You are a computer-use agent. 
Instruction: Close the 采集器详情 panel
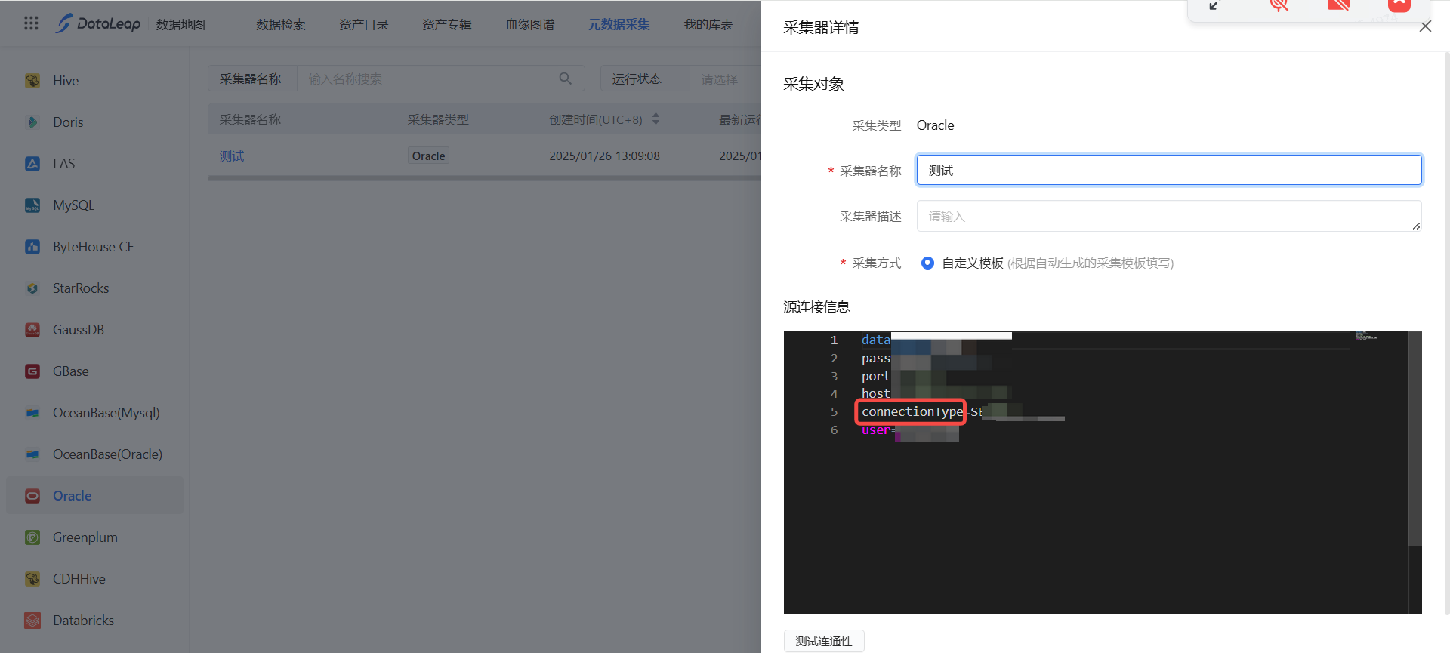click(1425, 26)
